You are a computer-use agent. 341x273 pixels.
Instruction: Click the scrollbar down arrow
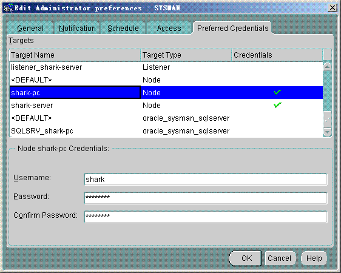tap(327, 132)
